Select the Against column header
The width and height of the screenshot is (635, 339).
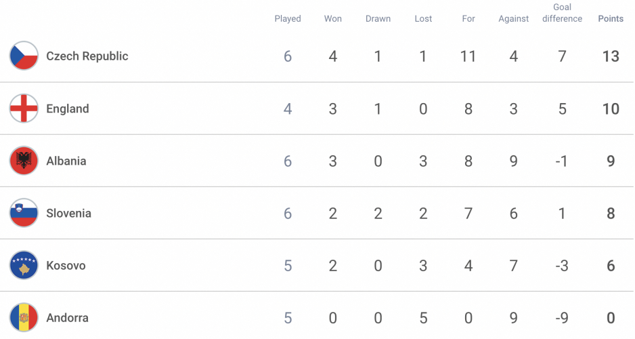pyautogui.click(x=514, y=19)
